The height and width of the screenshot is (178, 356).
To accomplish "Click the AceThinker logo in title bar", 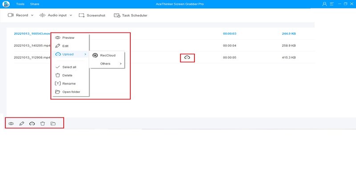I will [6, 4].
